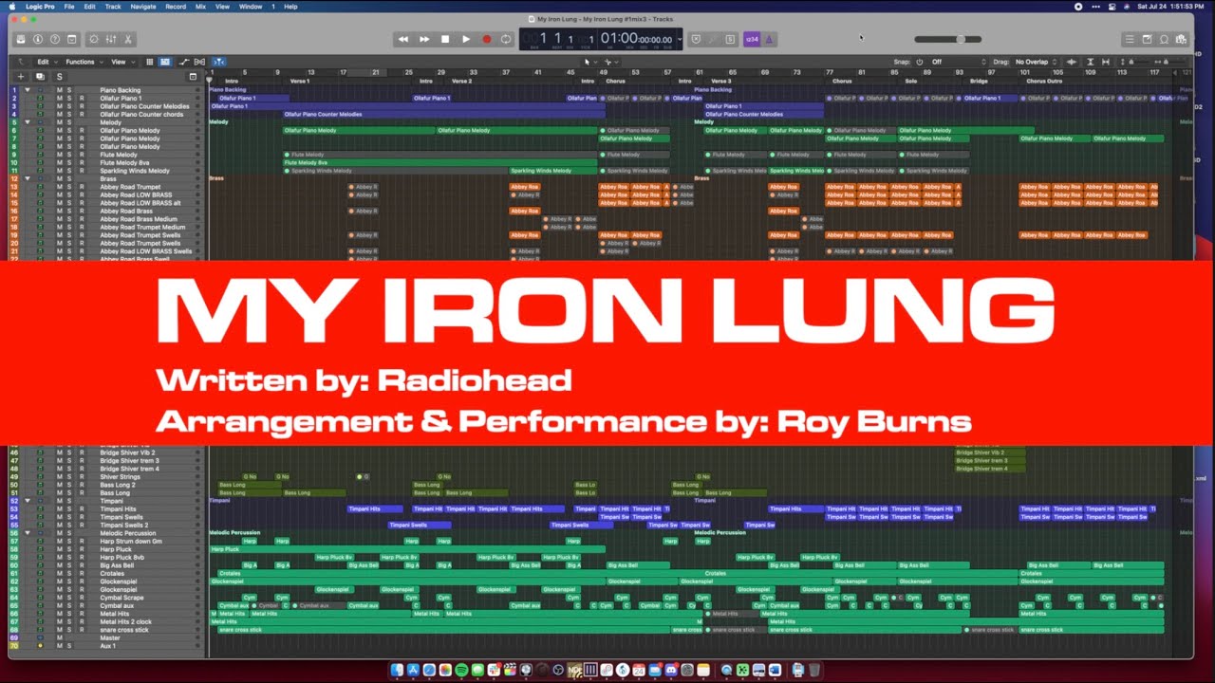Open the Library panel icon
This screenshot has width=1215, height=683.
(22, 39)
